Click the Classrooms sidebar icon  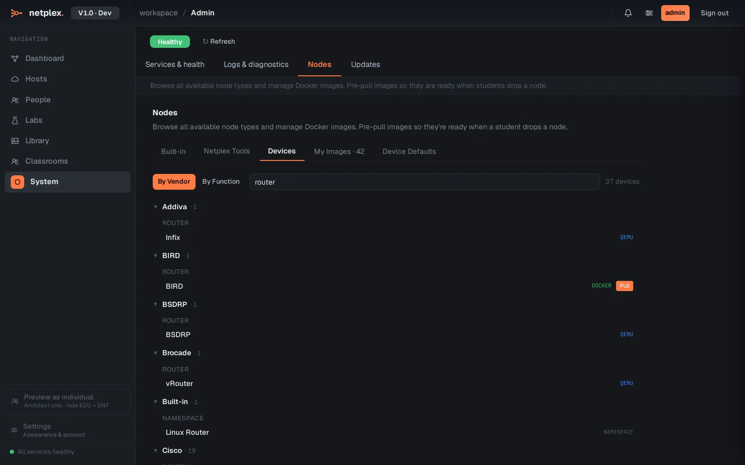pos(15,161)
